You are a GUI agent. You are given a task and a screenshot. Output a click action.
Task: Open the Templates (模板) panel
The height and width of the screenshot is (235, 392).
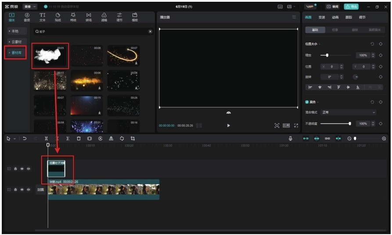click(x=135, y=17)
